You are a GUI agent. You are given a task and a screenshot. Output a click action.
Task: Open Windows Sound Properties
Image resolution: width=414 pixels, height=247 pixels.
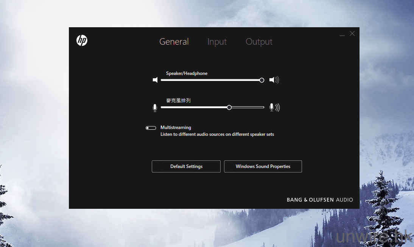click(x=263, y=166)
